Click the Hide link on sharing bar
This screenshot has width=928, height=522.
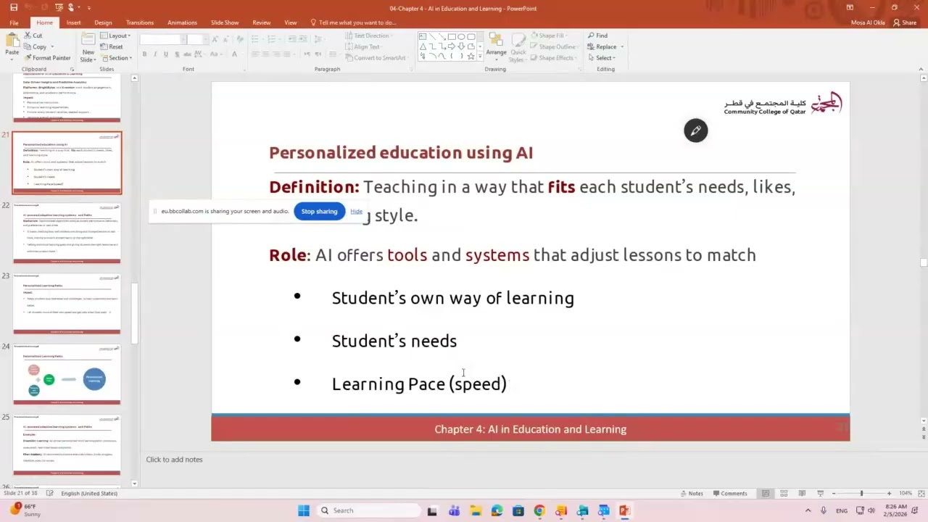pos(356,211)
